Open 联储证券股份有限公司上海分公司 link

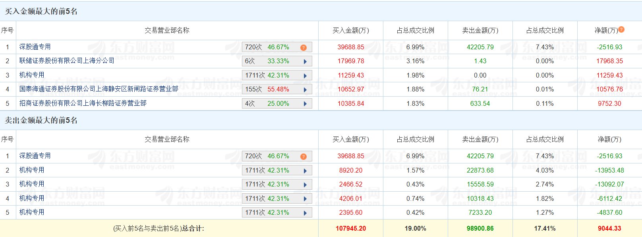tap(67, 60)
